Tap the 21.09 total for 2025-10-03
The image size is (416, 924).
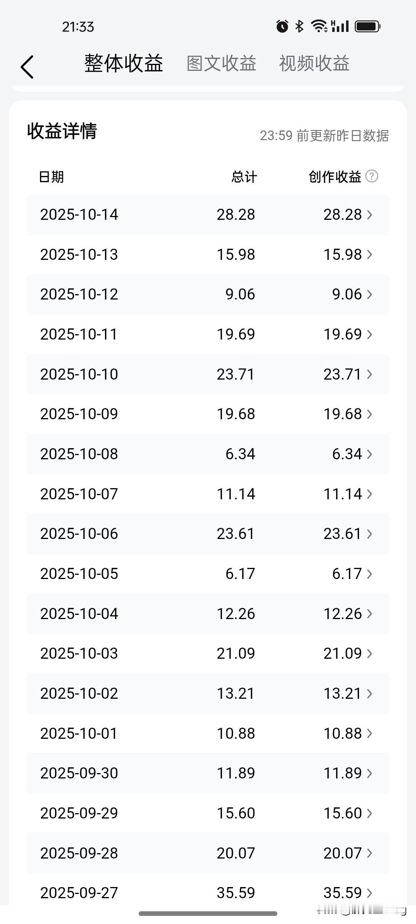236,653
